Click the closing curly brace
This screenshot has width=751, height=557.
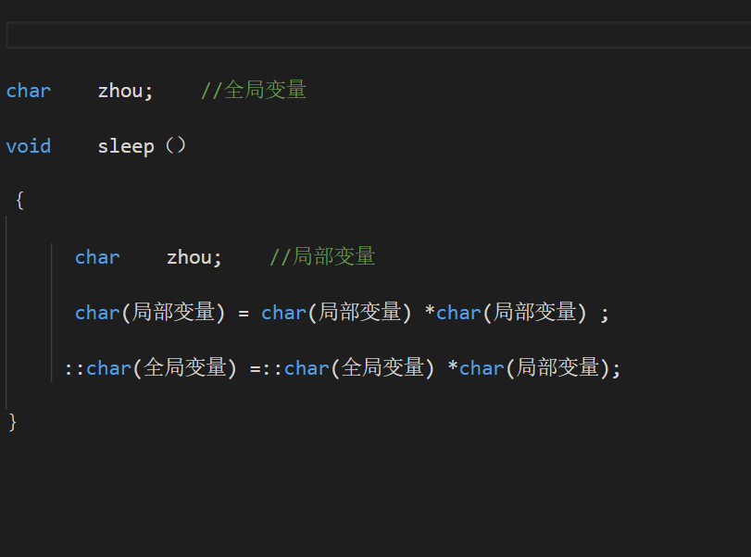point(13,422)
